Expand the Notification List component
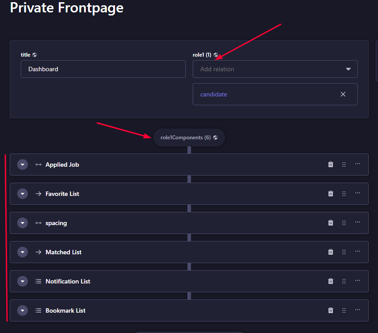The width and height of the screenshot is (378, 333). (23, 281)
